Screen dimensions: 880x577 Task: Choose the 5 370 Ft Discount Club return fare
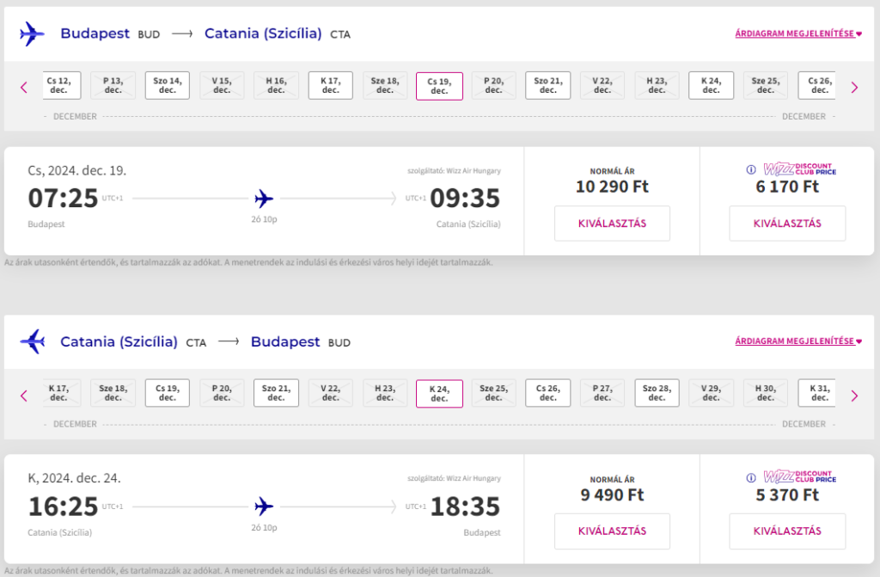point(787,531)
